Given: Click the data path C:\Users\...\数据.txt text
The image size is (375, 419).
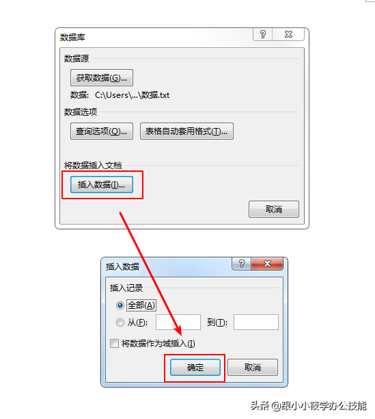Looking at the screenshot, I should pos(133,95).
